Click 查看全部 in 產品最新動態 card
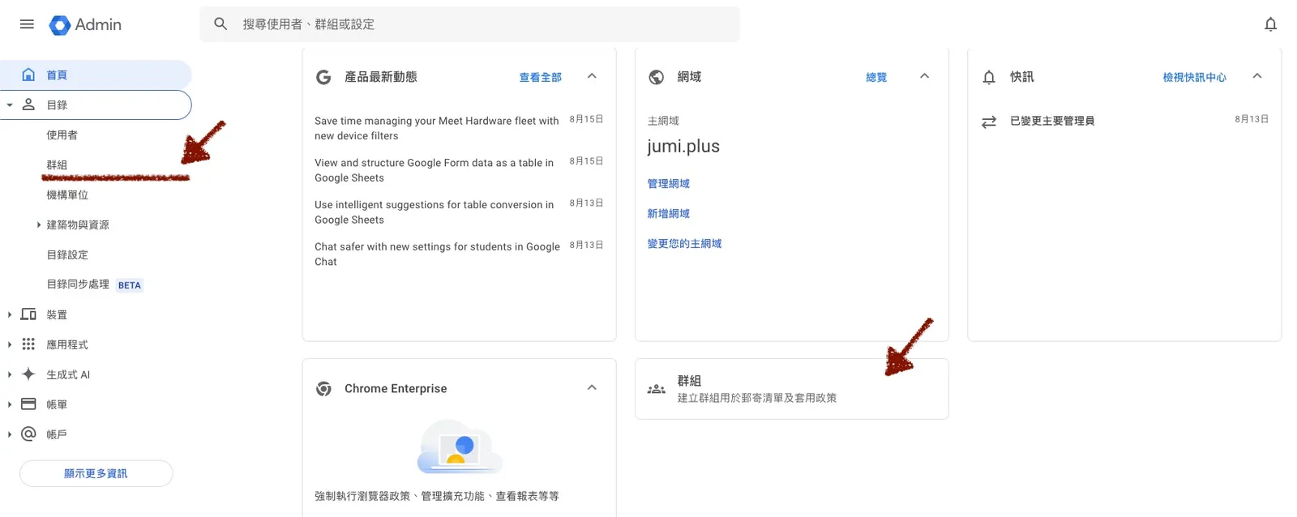This screenshot has height=517, width=1297. coord(541,78)
